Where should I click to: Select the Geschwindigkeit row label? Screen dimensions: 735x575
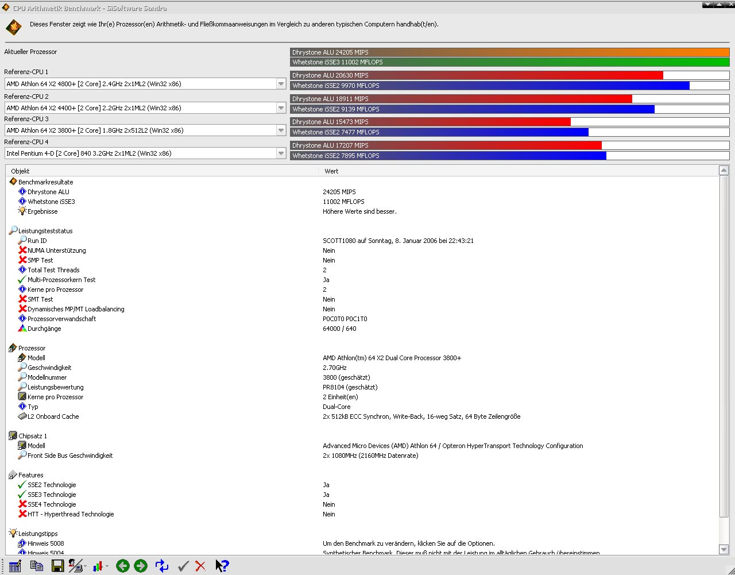click(x=49, y=368)
